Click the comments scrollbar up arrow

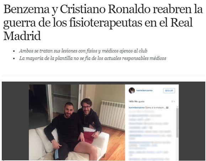click(x=177, y=107)
